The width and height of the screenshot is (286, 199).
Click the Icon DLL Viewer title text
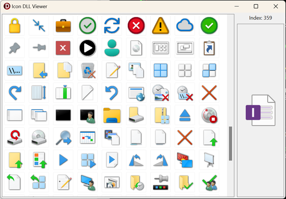coord(29,6)
